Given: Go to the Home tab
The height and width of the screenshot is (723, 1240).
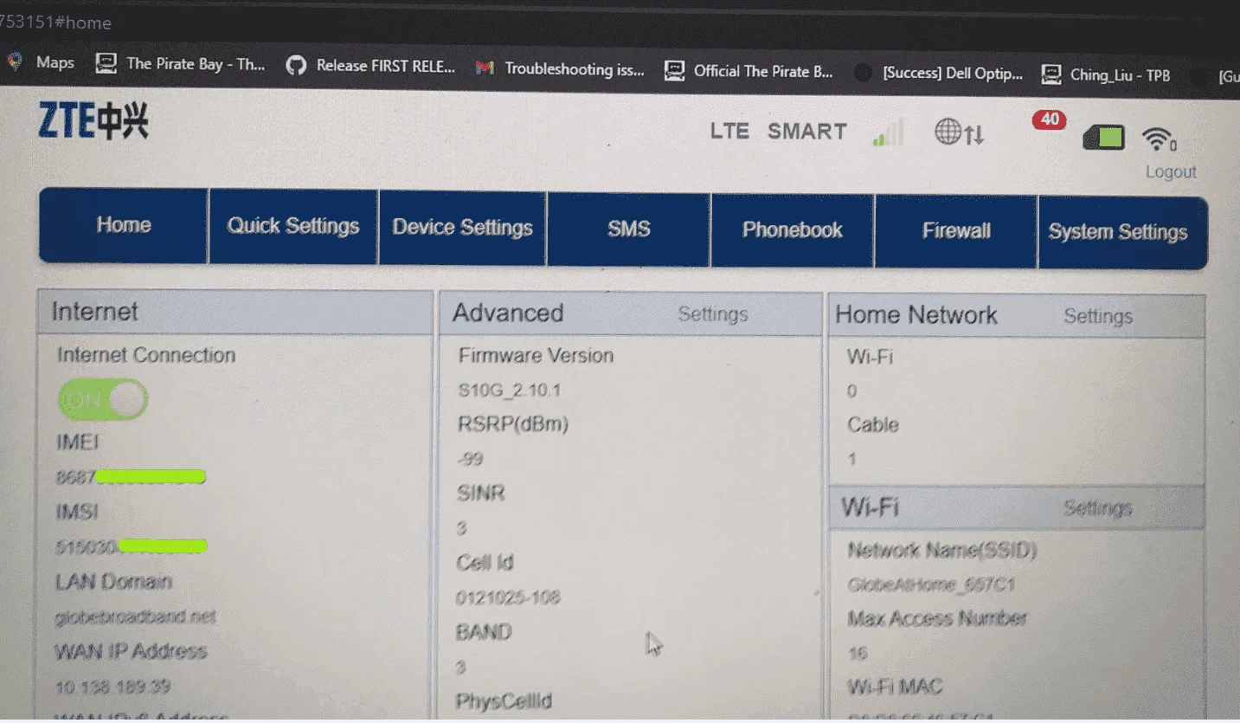Looking at the screenshot, I should click(124, 225).
